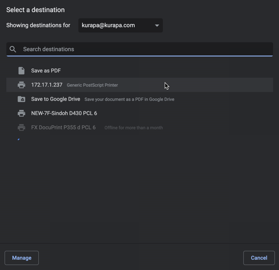
Task: Focus the Search destinations field
Action: (142, 49)
